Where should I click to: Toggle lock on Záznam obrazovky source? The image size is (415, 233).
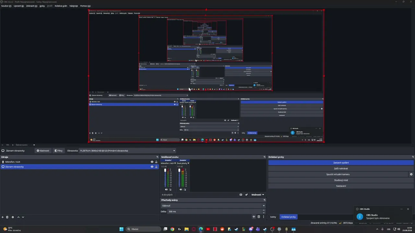[156, 167]
